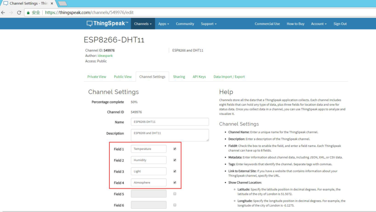Open the Channels dropdown menu
This screenshot has width=376, height=212.
(143, 24)
